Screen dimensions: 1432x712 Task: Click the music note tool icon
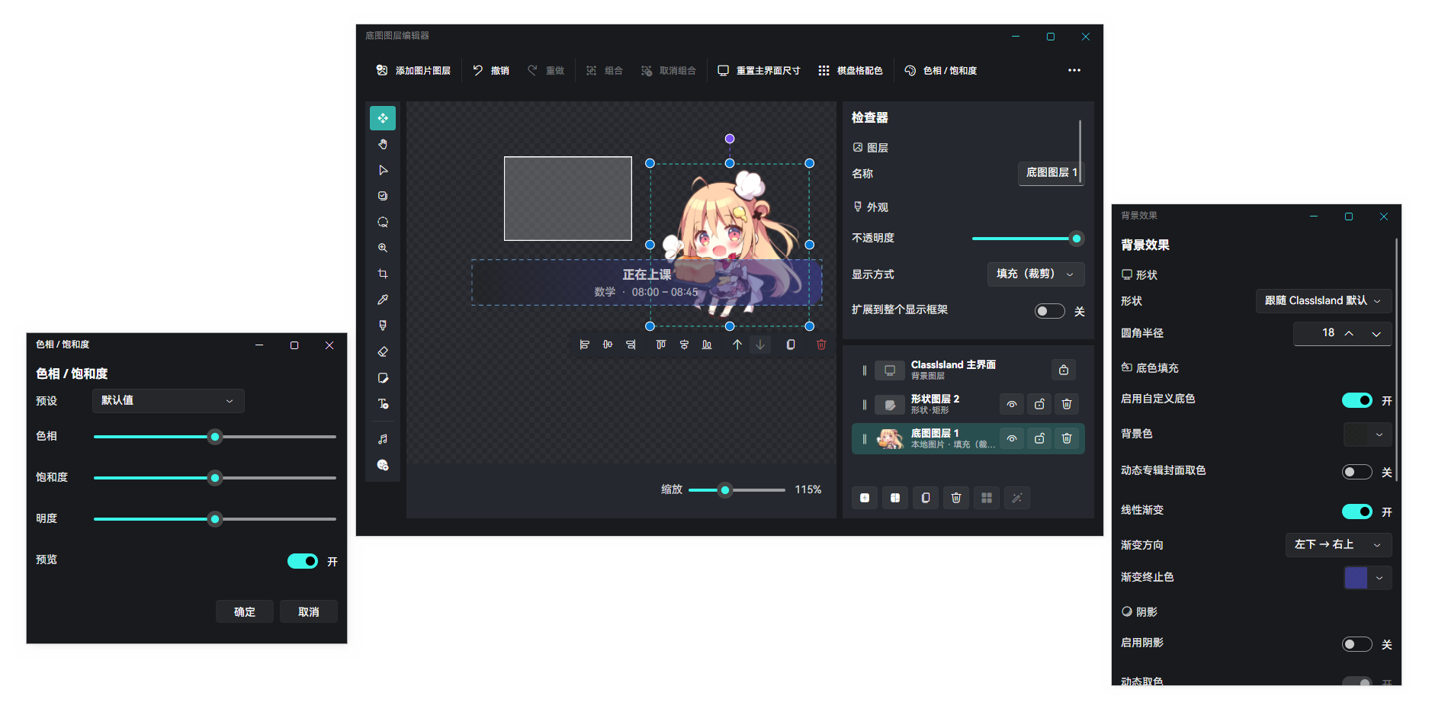pyautogui.click(x=383, y=439)
